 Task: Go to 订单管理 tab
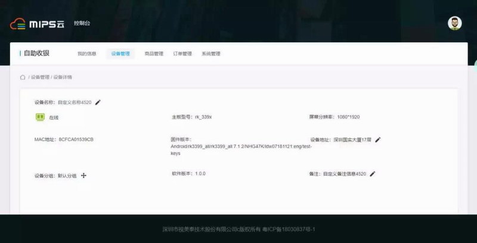click(182, 54)
